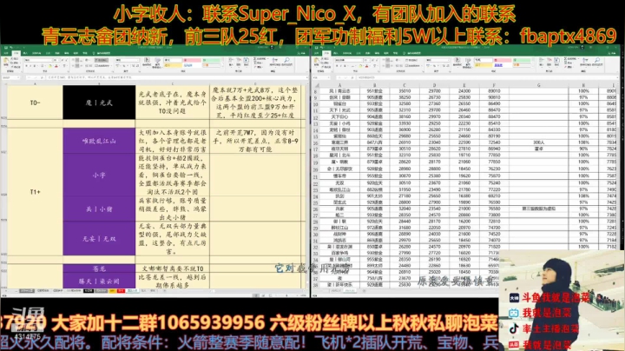This screenshot has height=351, width=625.
Task: Click Paste in the left Excel window
Action: click(x=6, y=63)
